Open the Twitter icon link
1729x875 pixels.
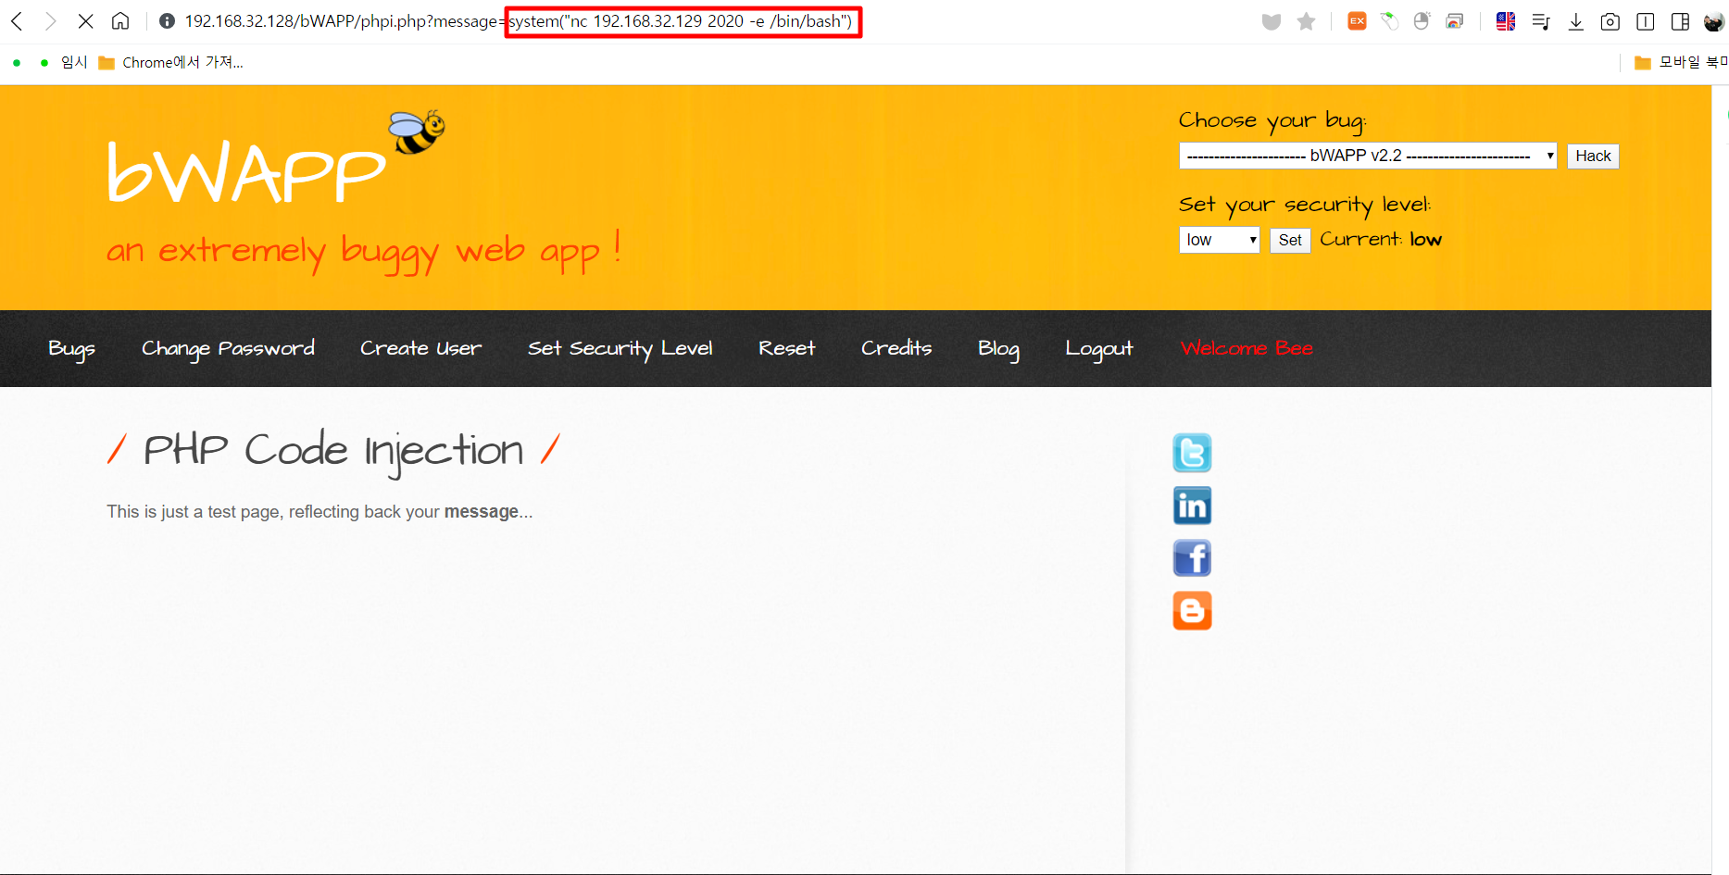1192,453
